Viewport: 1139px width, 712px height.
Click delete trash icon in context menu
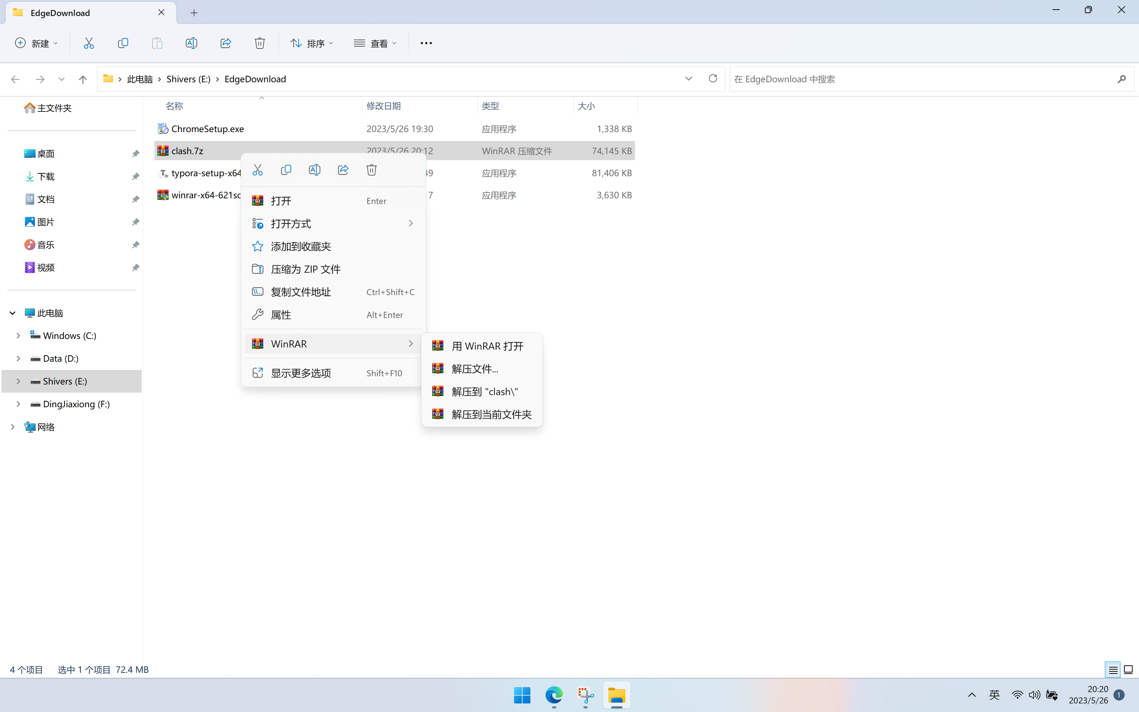(x=371, y=170)
